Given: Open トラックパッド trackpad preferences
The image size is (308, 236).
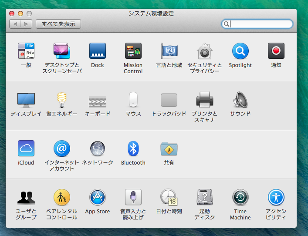Looking at the screenshot, I should click(x=169, y=100).
